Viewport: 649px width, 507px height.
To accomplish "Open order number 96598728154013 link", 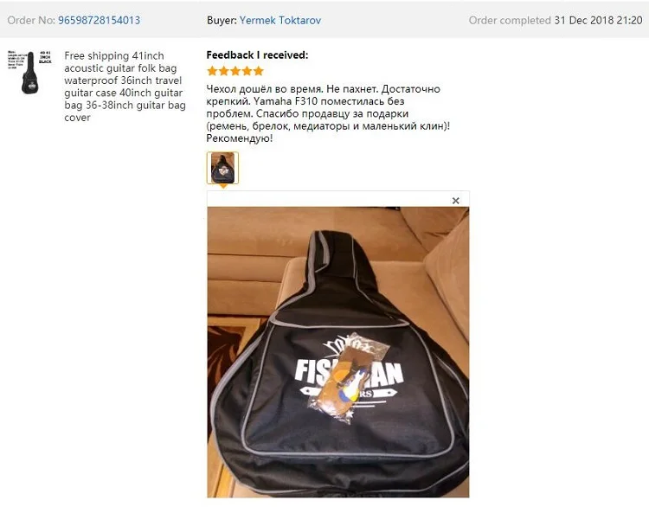I will pyautogui.click(x=99, y=20).
